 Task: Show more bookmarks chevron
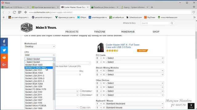194,17
